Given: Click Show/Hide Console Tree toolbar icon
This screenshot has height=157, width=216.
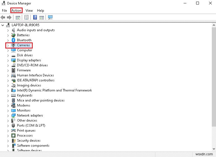Looking at the screenshot, I should pos(18,18).
